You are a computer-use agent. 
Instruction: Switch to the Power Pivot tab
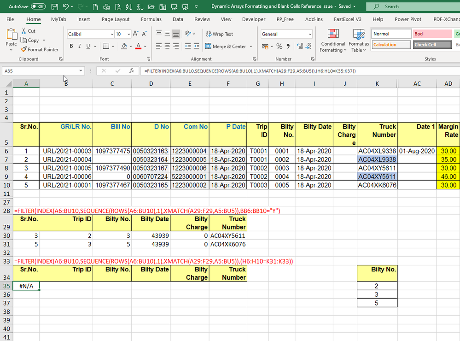(x=408, y=19)
